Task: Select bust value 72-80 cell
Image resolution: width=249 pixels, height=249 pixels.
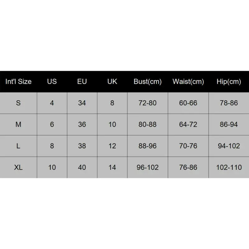Action: coord(148,103)
